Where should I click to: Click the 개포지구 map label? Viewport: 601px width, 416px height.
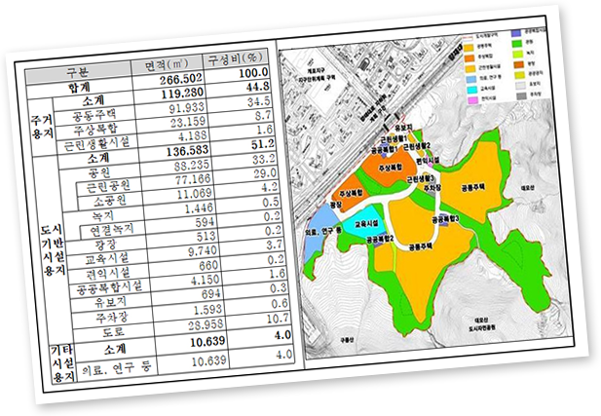click(x=315, y=71)
